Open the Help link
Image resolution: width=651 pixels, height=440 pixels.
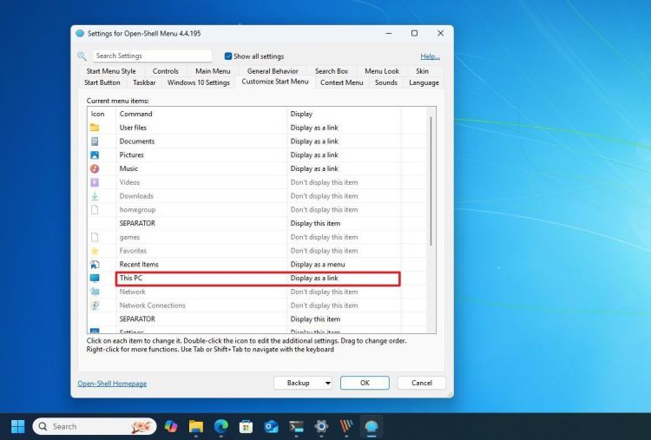click(430, 56)
